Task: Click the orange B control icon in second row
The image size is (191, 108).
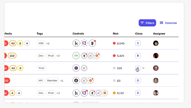Action: click(x=97, y=56)
